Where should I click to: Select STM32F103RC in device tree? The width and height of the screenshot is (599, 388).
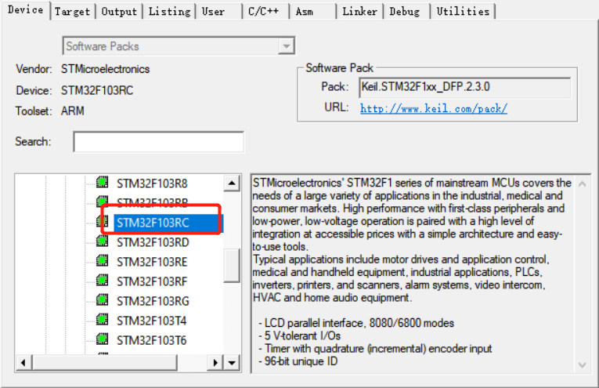(168, 223)
